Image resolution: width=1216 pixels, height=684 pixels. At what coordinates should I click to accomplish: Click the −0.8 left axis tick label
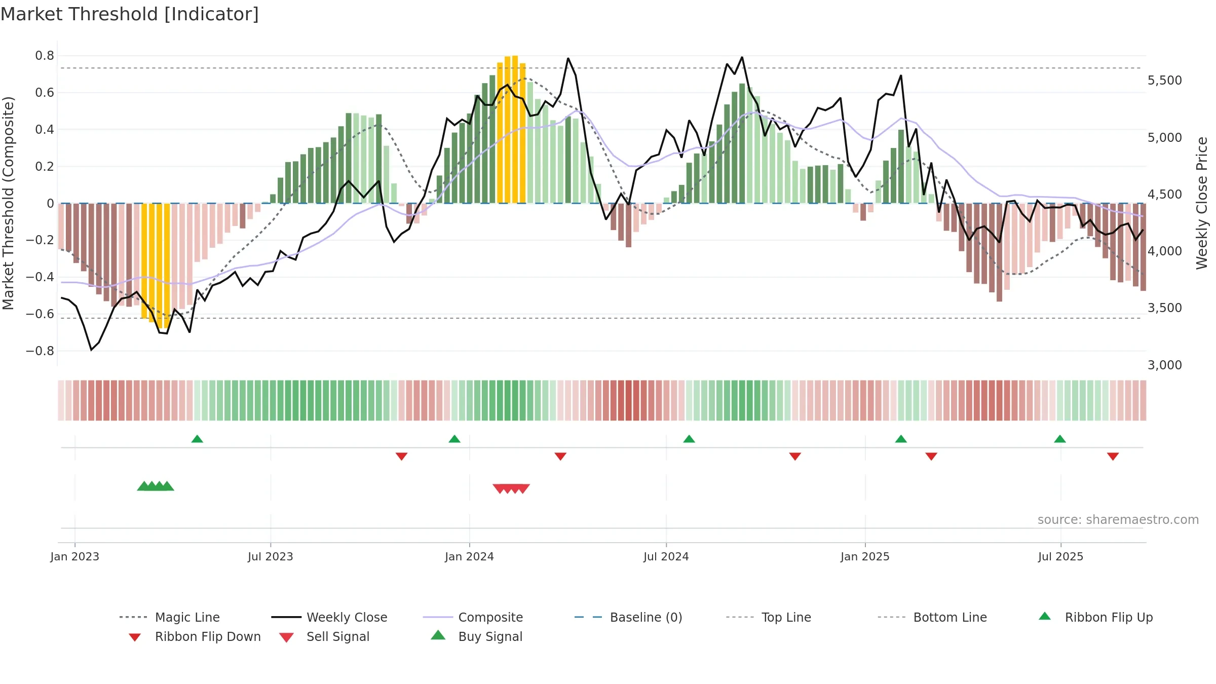[x=40, y=351]
